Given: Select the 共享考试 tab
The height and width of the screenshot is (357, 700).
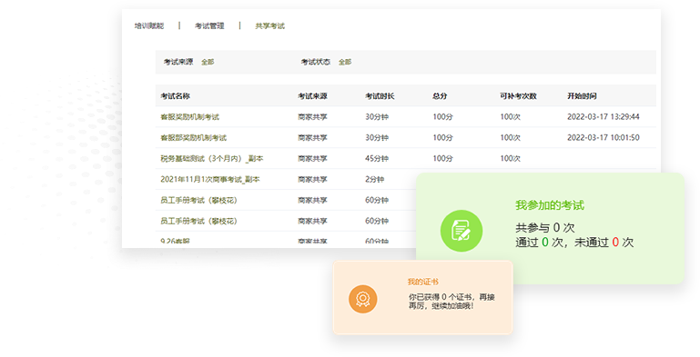Looking at the screenshot, I should tap(269, 25).
